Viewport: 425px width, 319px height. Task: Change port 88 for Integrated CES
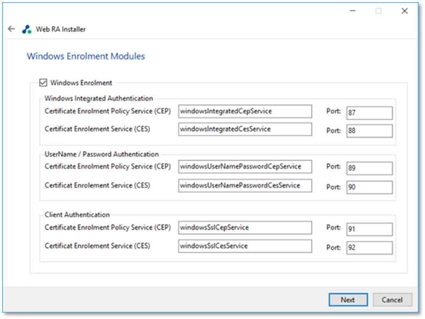pyautogui.click(x=370, y=131)
